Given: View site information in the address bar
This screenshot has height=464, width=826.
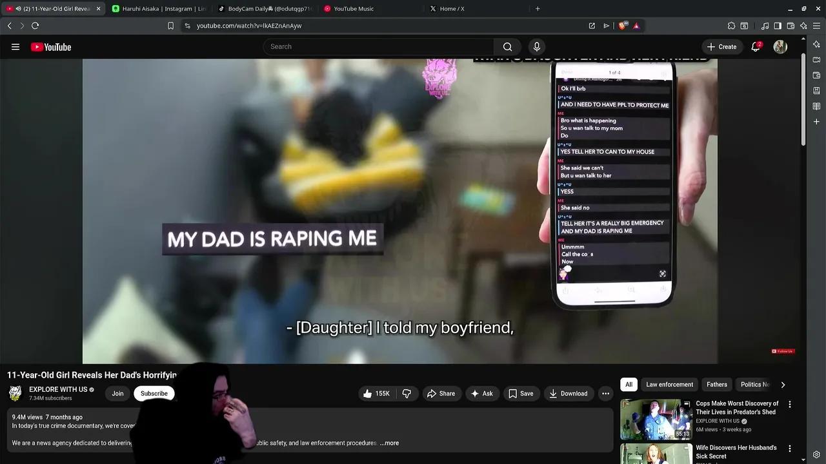Looking at the screenshot, I should pos(187,26).
